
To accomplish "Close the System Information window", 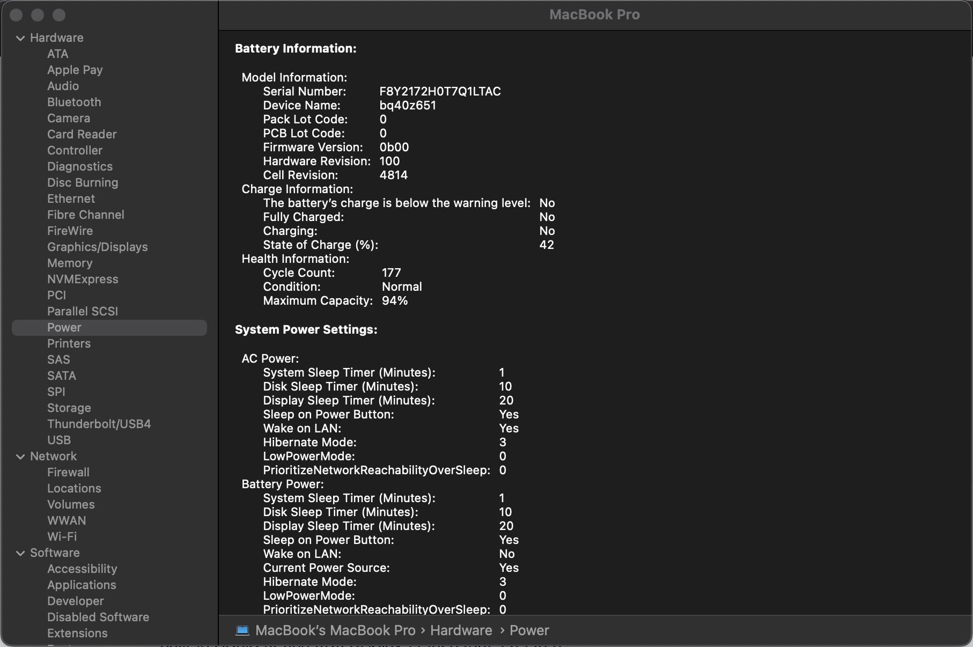I will pos(16,15).
